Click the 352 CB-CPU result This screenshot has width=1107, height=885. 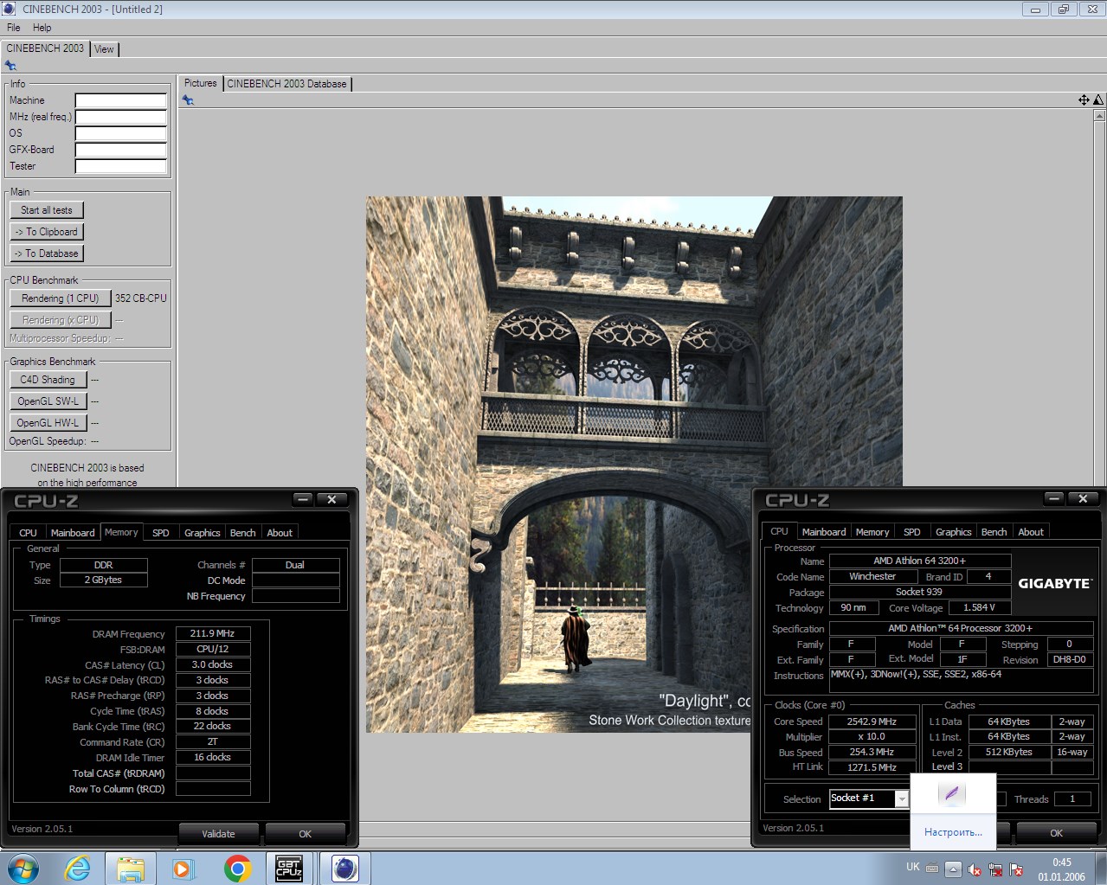[141, 298]
